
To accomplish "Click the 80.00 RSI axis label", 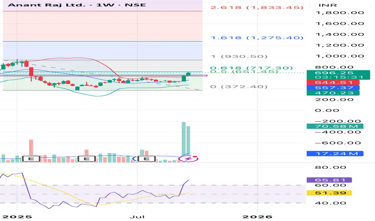I will pos(330,167).
